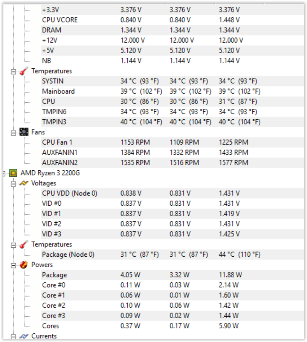Screen dimensions: 307x342
Task: Collapse the Voltages group above CPU VDD
Action: [x=14, y=183]
